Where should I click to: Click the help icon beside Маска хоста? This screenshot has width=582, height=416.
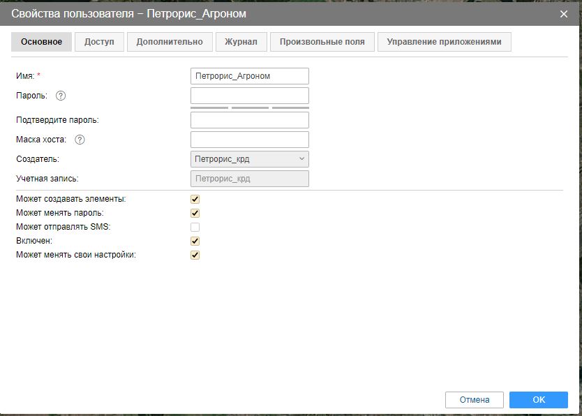pos(80,140)
